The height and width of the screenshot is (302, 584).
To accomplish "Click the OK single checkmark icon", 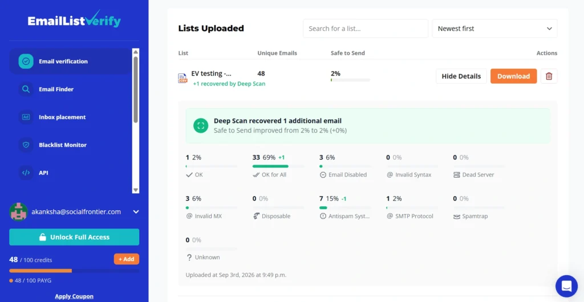I will click(x=189, y=175).
